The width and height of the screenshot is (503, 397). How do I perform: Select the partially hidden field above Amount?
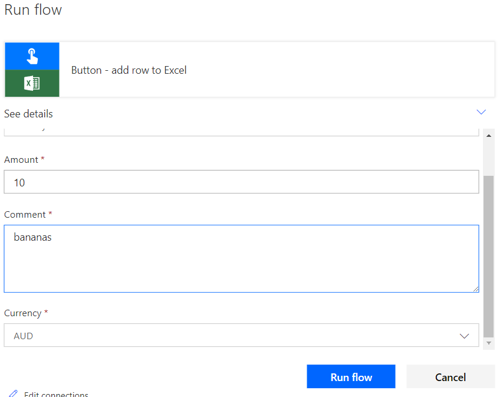tap(241, 130)
